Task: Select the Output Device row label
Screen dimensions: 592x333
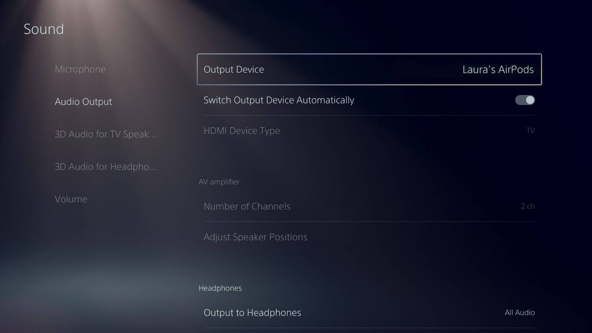Action: [x=234, y=69]
